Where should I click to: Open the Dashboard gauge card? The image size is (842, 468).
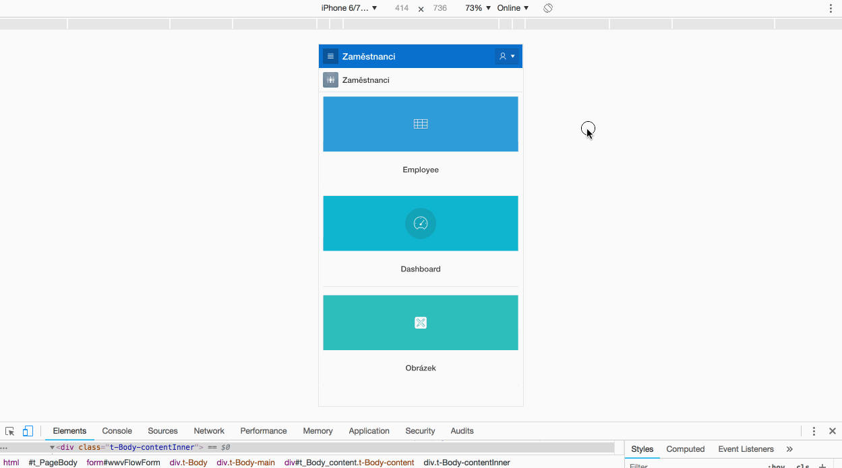(x=421, y=224)
